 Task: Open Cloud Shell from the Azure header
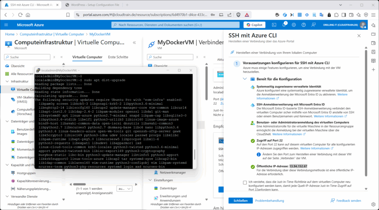[x=274, y=25]
